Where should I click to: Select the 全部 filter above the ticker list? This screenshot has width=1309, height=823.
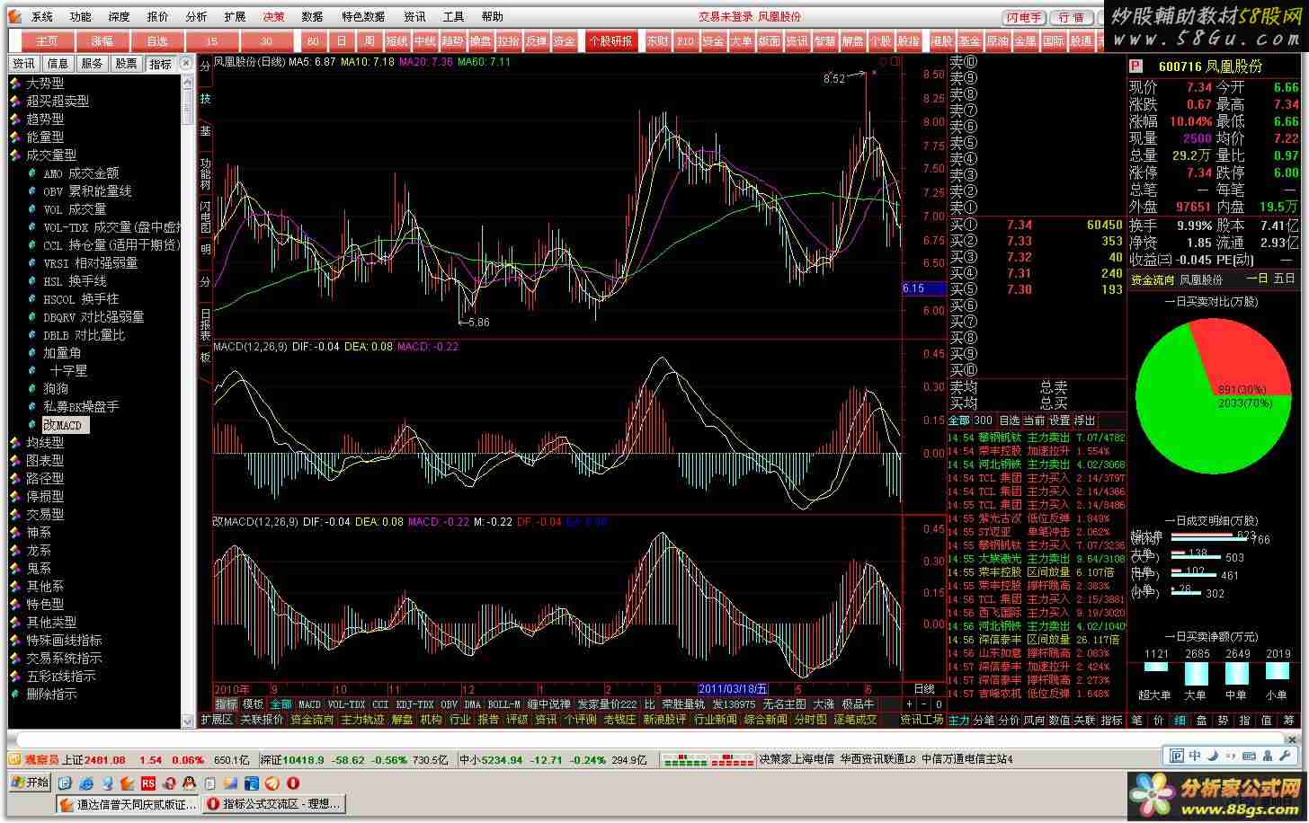coord(959,420)
